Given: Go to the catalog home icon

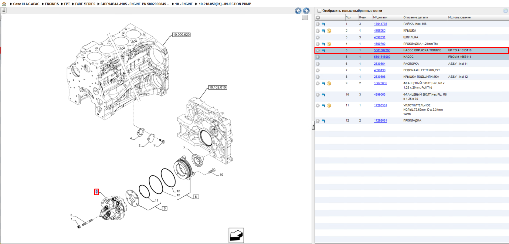Looking at the screenshot, I should pos(4,4).
